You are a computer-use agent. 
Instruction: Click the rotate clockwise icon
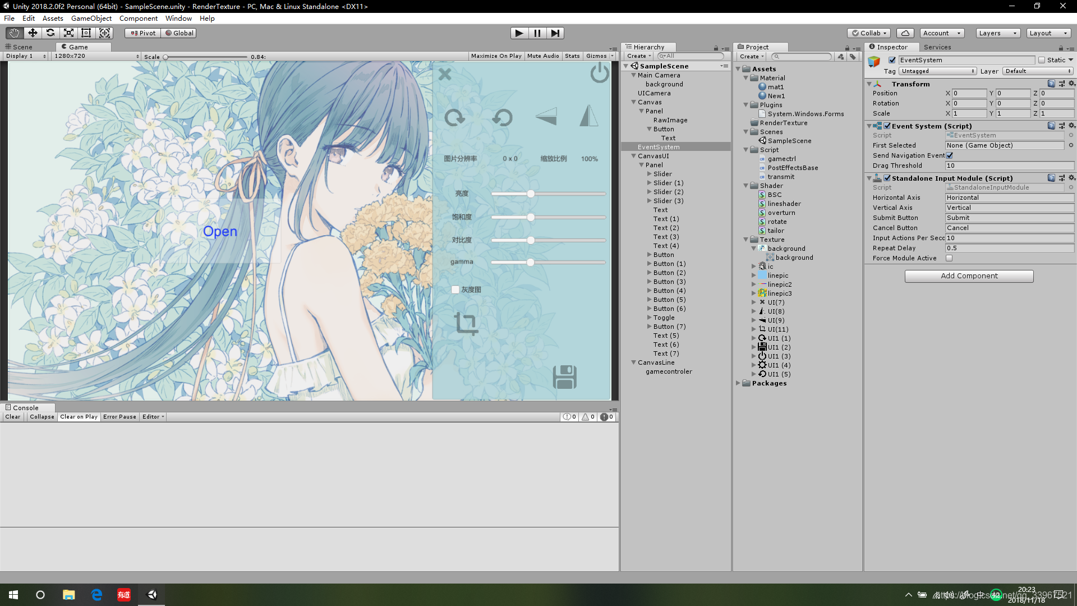click(x=454, y=117)
